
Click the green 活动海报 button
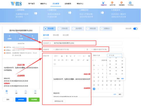point(34,100)
